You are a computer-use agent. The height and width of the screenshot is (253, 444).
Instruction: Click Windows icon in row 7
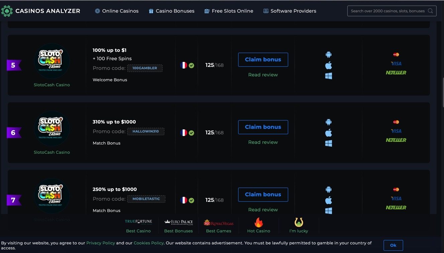329,211
